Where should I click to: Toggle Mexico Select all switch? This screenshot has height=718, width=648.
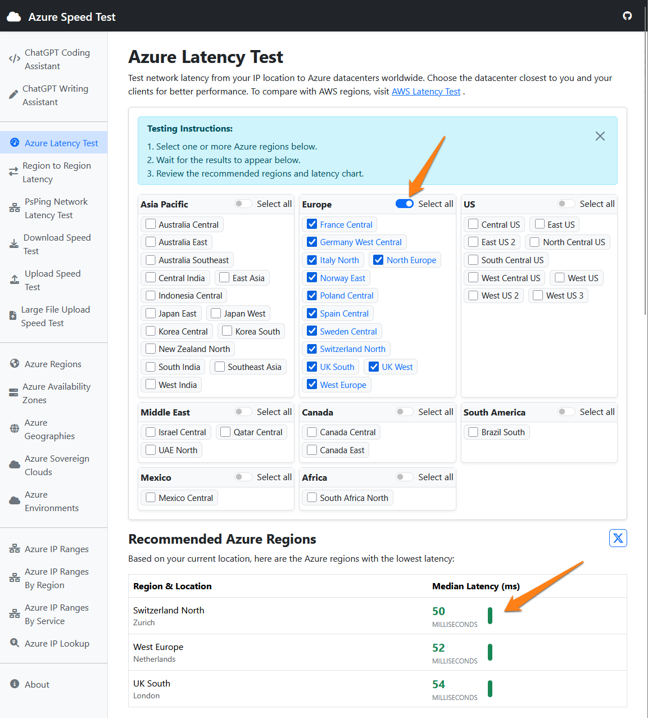point(243,477)
